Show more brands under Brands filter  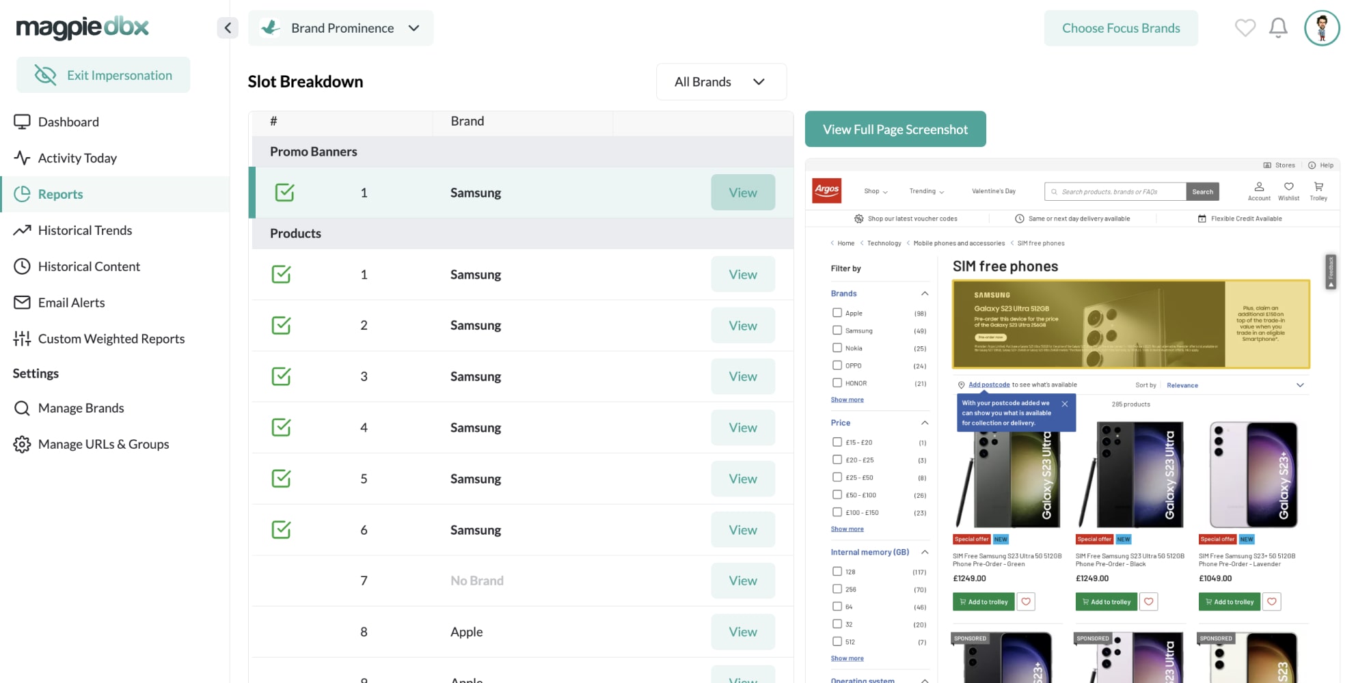[x=847, y=400]
